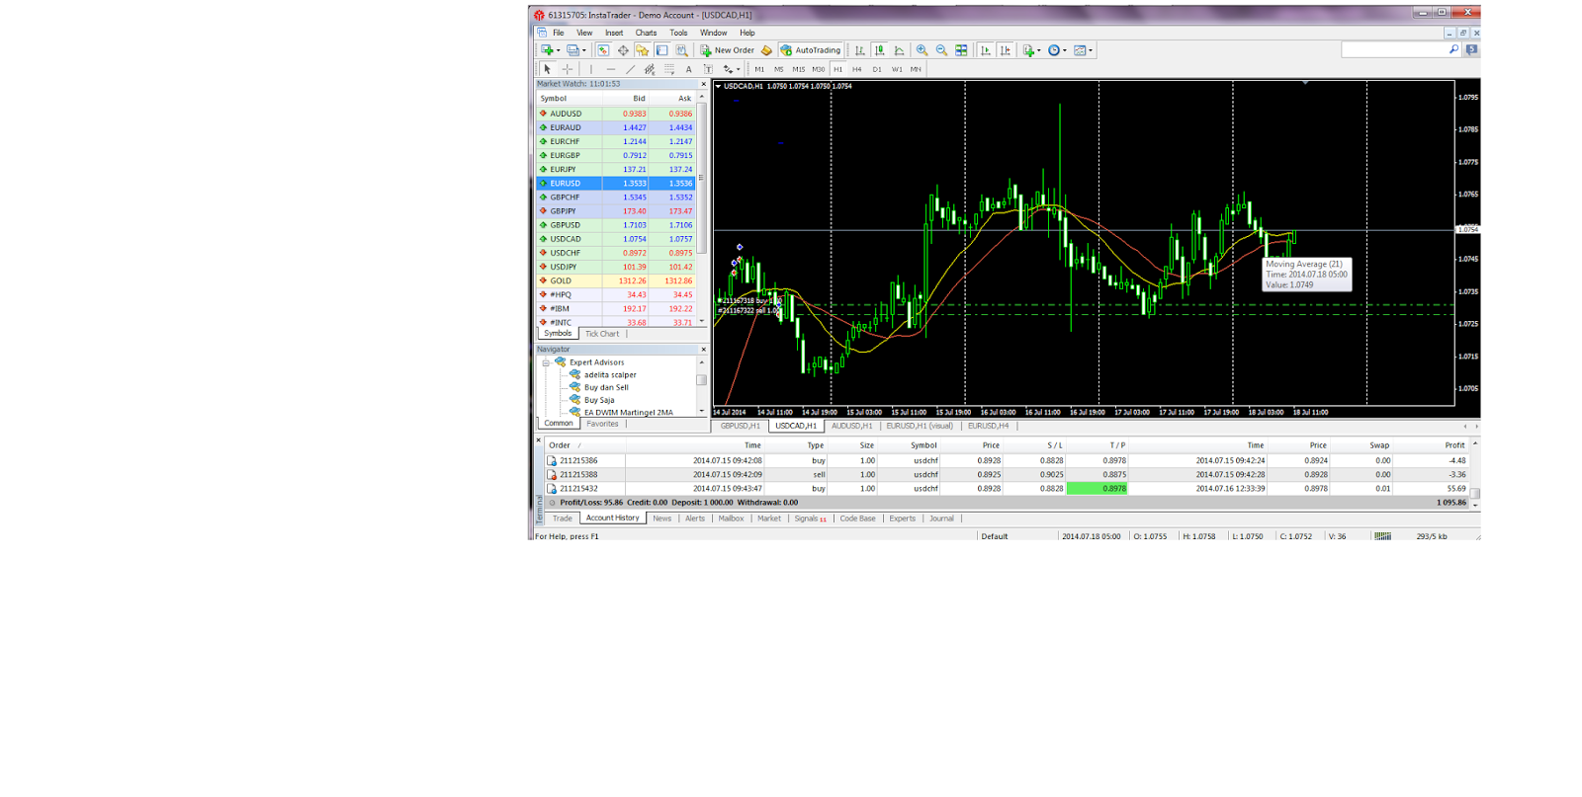The image size is (1582, 797).
Task: Switch timeframe to M30
Action: 819,69
